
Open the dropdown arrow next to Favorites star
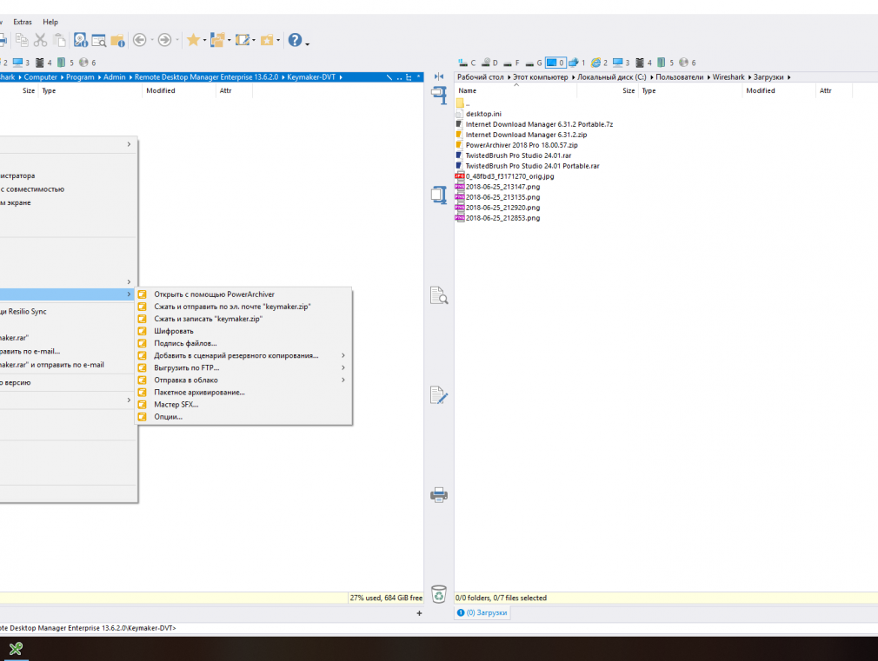204,40
